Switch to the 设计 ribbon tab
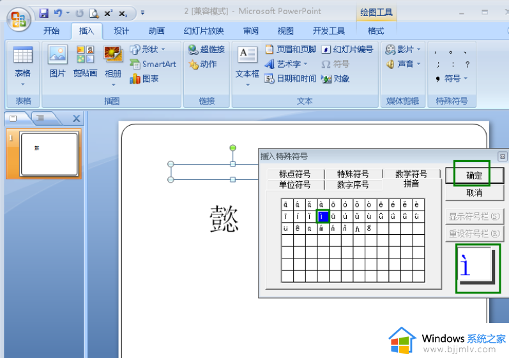 point(121,31)
